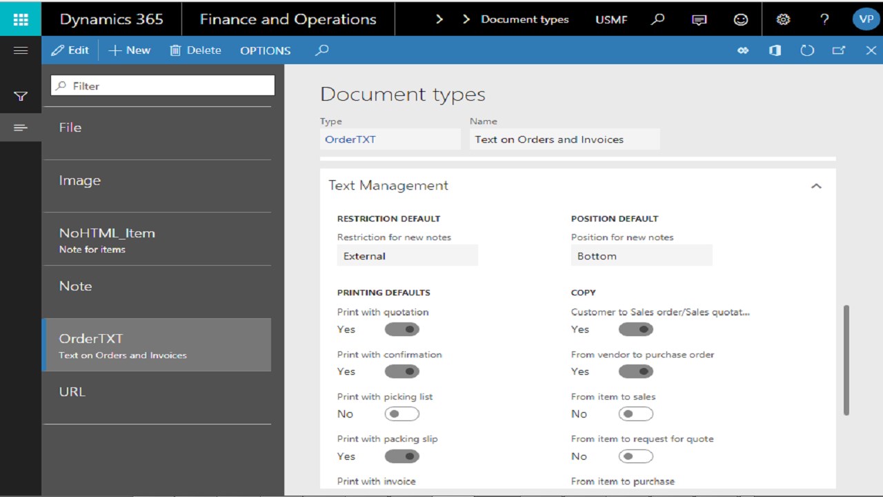Open the OPTIONS menu tab
The height and width of the screenshot is (497, 883).
[266, 50]
